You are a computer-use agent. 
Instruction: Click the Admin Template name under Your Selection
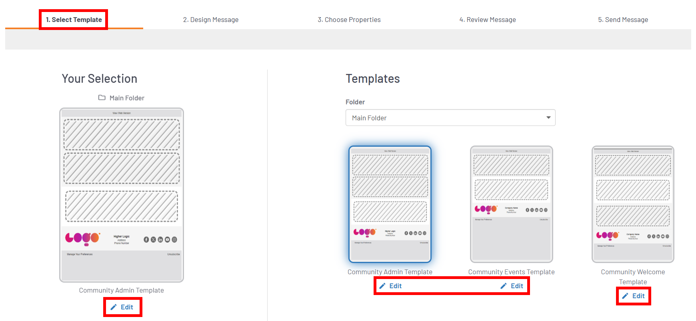point(122,290)
